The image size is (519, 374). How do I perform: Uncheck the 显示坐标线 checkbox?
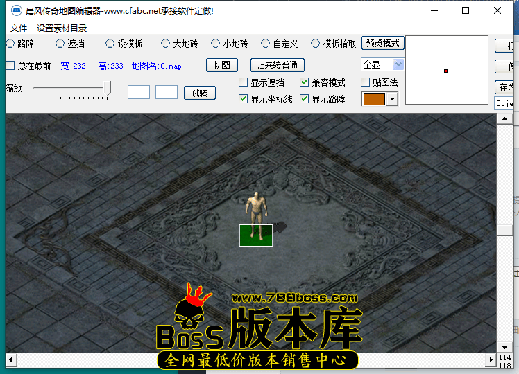[x=244, y=99]
